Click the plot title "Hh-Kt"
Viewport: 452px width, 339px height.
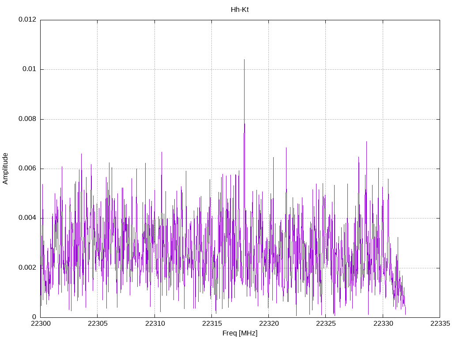point(240,10)
